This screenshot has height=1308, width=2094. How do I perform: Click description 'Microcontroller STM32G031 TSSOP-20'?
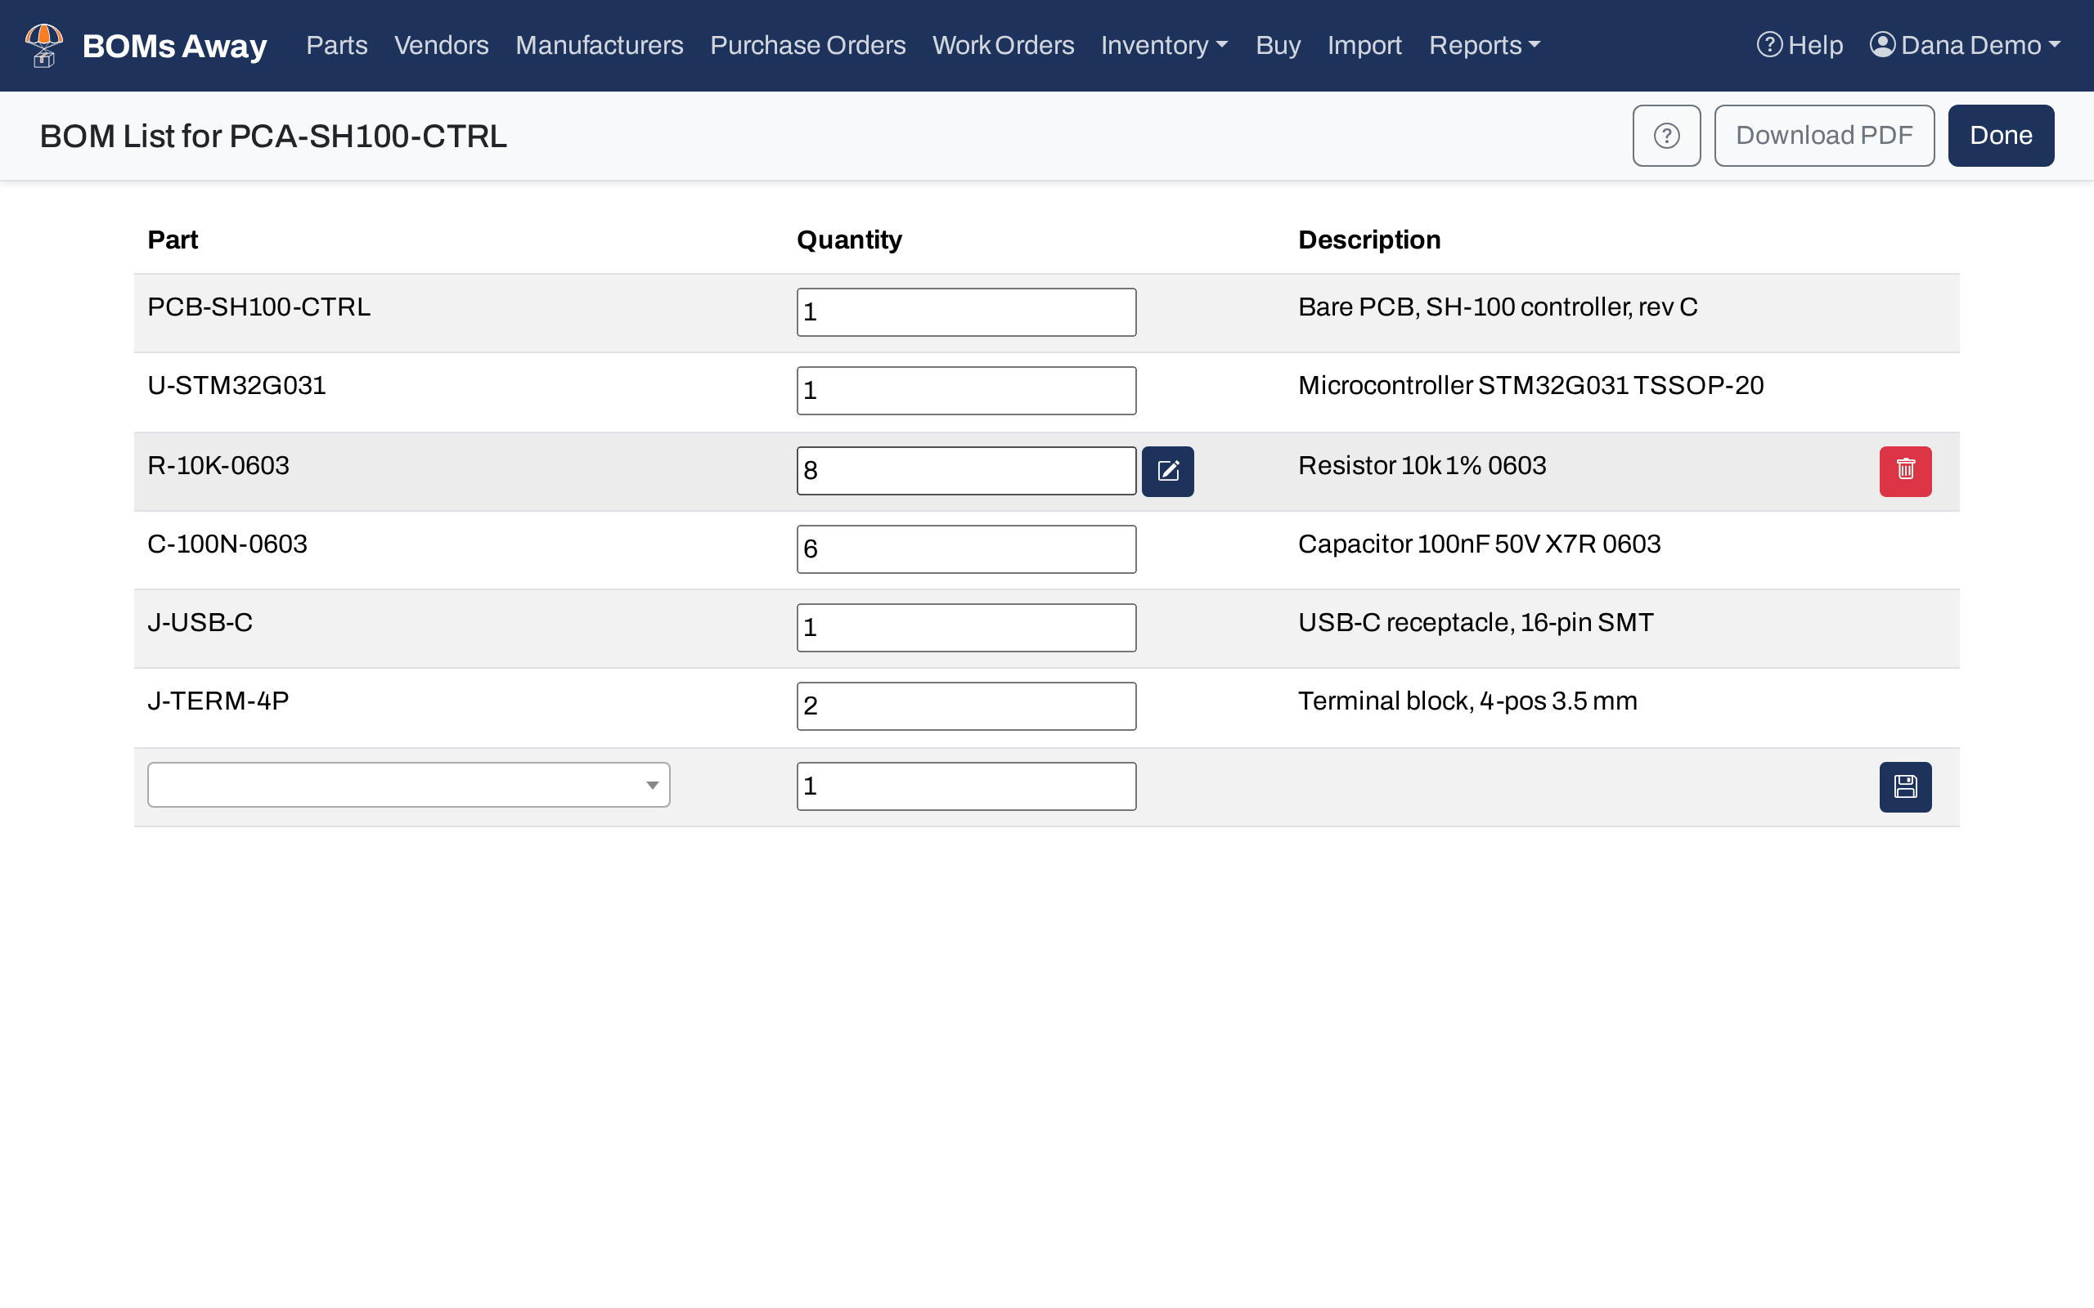click(x=1530, y=386)
